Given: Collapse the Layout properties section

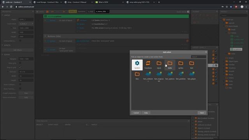Looking at the screenshot, I should click(x=2, y=15).
